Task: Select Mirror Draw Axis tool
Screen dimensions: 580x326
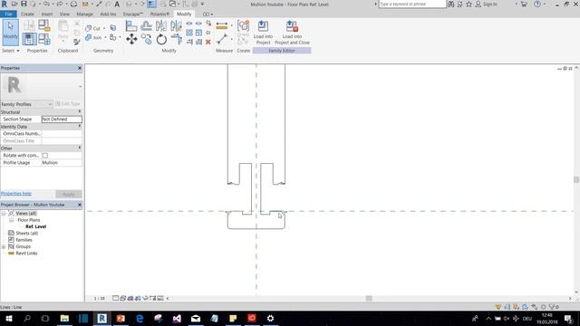Action: point(176,26)
